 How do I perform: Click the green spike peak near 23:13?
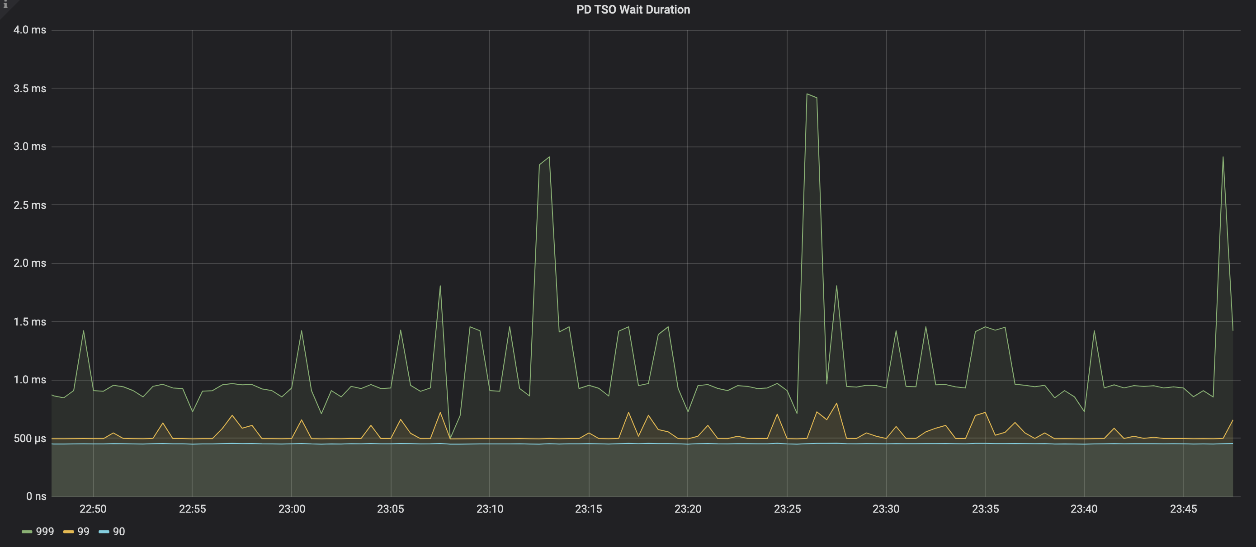[x=549, y=157]
